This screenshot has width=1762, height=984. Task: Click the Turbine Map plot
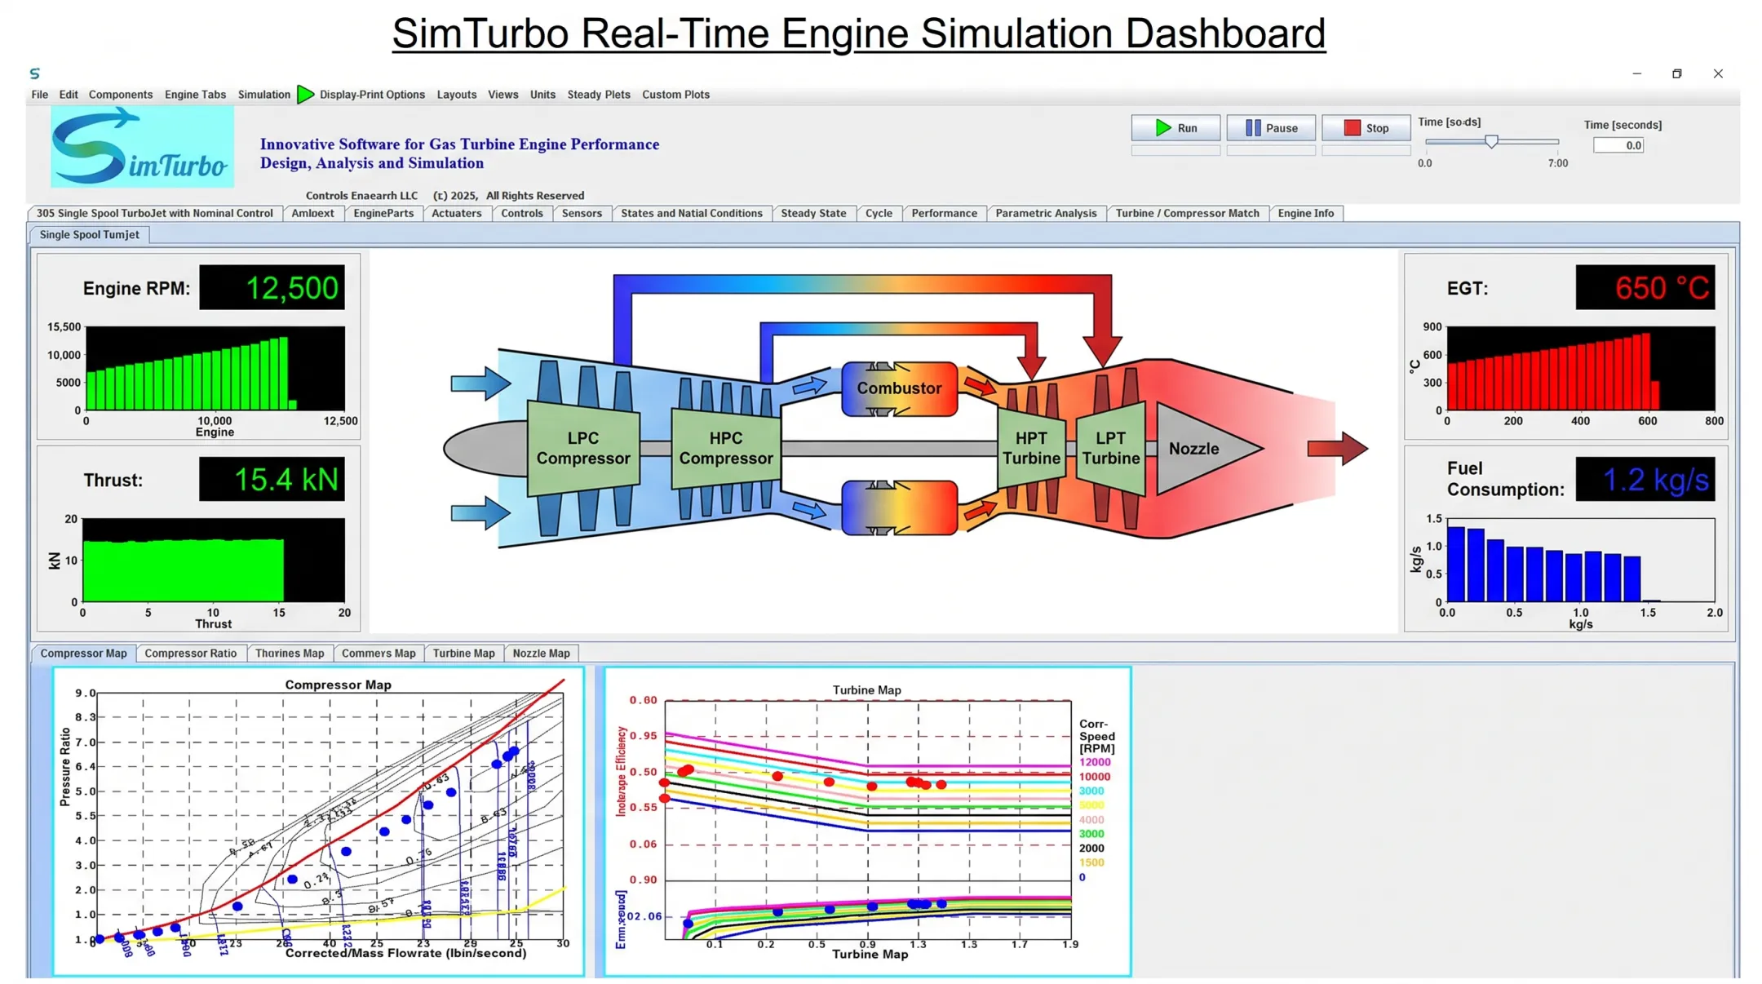tap(868, 822)
